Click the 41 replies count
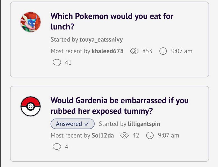Image resolution: width=218 pixels, height=167 pixels. [68, 63]
